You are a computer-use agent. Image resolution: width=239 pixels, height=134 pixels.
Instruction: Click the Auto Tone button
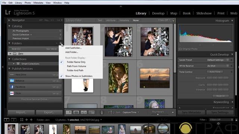pos(215,72)
